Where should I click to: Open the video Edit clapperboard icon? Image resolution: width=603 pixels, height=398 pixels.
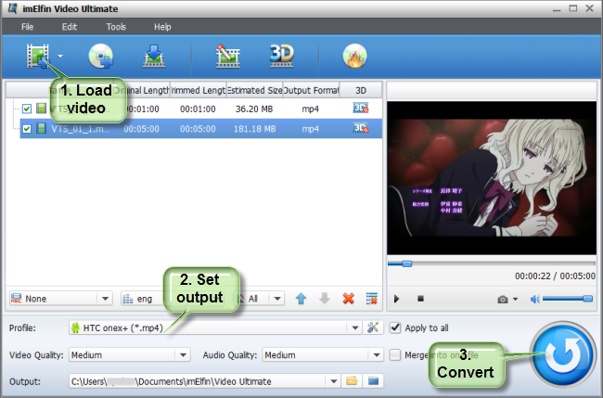[x=227, y=57]
